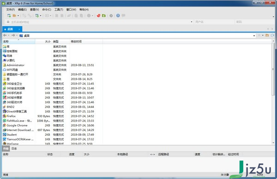Screen dimensions: 277x179
Task: Click the red Xshell bird icon
Action: pos(99,16)
